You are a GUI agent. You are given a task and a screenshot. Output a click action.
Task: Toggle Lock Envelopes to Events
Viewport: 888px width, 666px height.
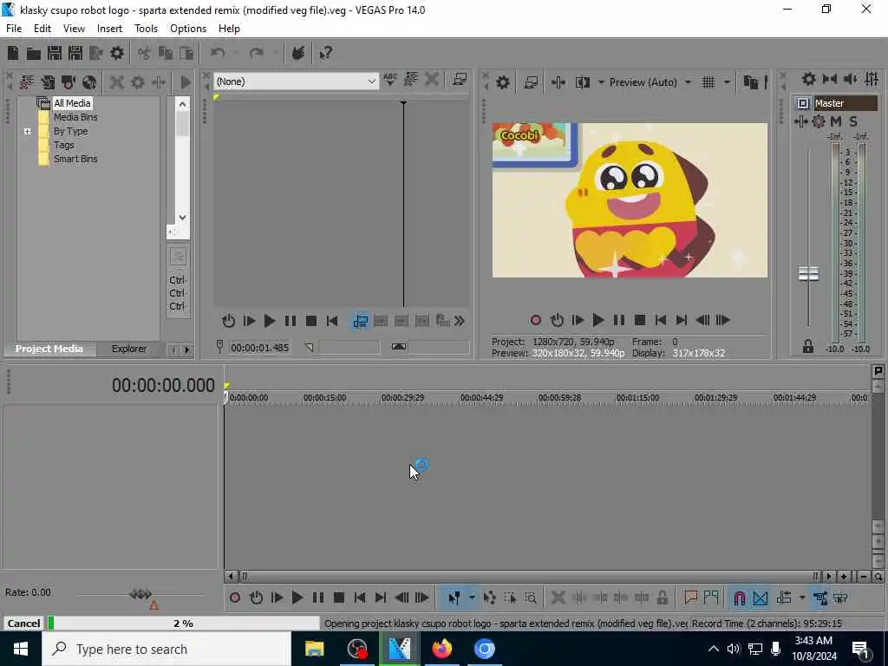[x=820, y=597]
